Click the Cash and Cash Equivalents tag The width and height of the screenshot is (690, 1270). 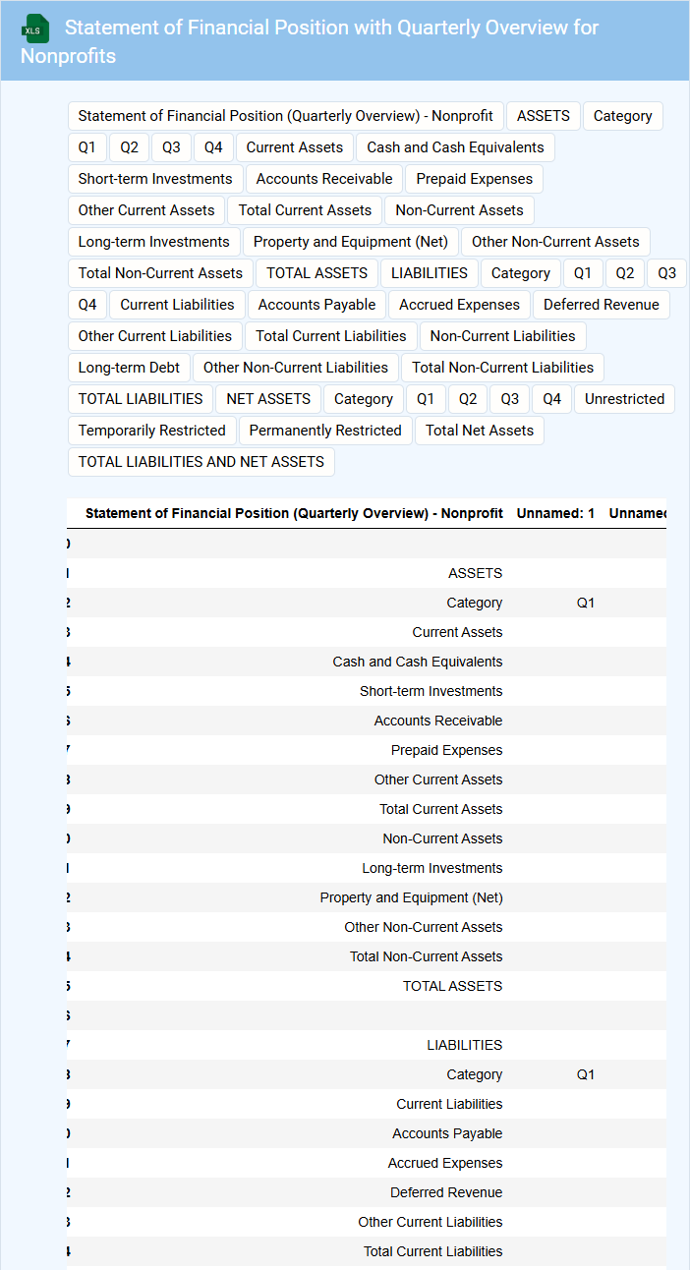pos(455,147)
